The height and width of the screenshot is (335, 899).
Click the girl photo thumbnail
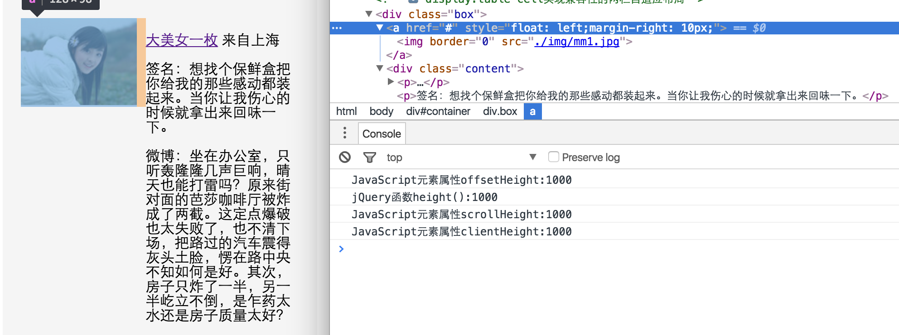click(79, 62)
